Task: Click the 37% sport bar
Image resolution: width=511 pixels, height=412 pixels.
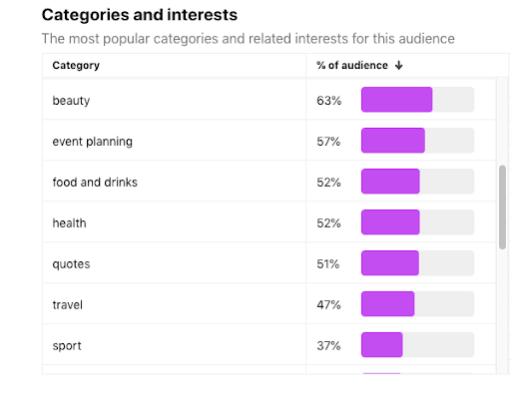Action: click(x=382, y=345)
